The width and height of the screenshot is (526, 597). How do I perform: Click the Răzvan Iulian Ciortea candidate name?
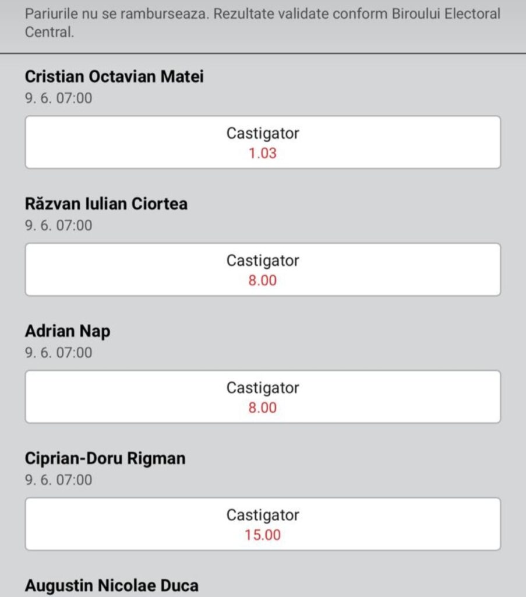click(x=106, y=204)
